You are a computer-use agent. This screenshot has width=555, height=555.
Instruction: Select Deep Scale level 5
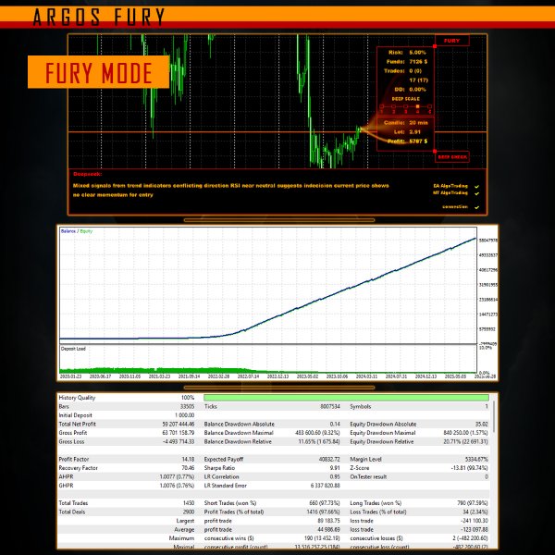click(x=430, y=106)
